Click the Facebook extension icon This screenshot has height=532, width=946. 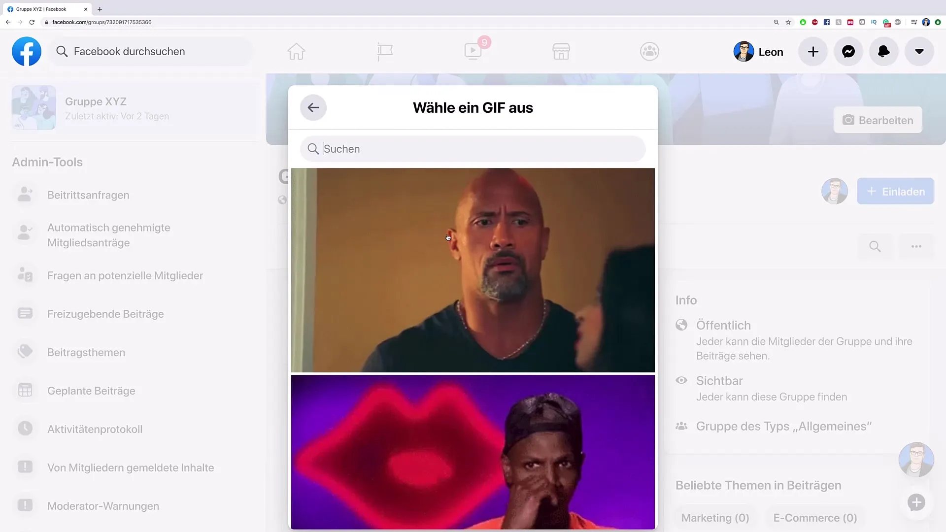pyautogui.click(x=827, y=22)
